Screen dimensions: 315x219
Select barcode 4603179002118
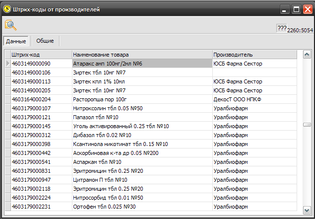(x=41, y=189)
